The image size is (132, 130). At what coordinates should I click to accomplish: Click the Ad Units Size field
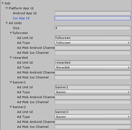pyautogui.click(x=92, y=28)
